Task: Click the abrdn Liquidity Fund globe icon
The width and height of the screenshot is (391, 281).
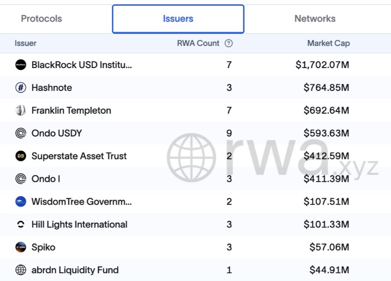Action: pos(21,270)
